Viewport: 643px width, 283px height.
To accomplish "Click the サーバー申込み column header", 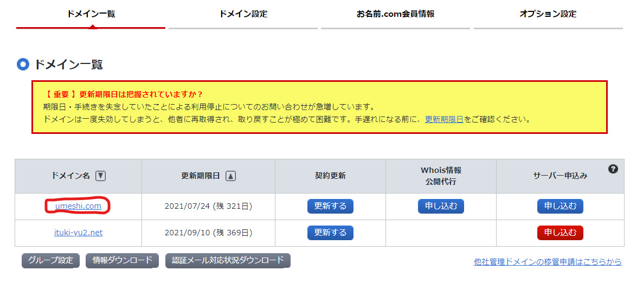I will pos(560,176).
